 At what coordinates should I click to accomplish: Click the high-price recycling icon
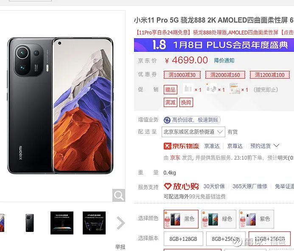(x=167, y=120)
